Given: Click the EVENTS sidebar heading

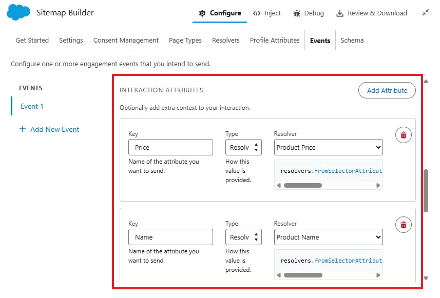Looking at the screenshot, I should (x=31, y=88).
